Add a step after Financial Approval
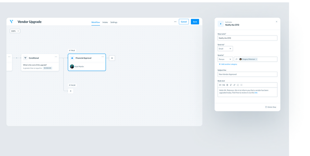The height and width of the screenshot is (156, 310). click(112, 58)
